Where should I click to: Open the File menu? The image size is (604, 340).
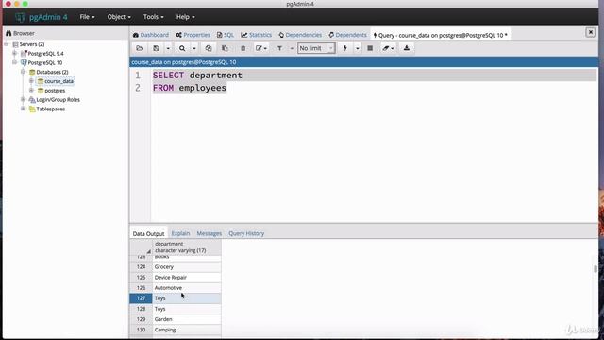tap(87, 17)
